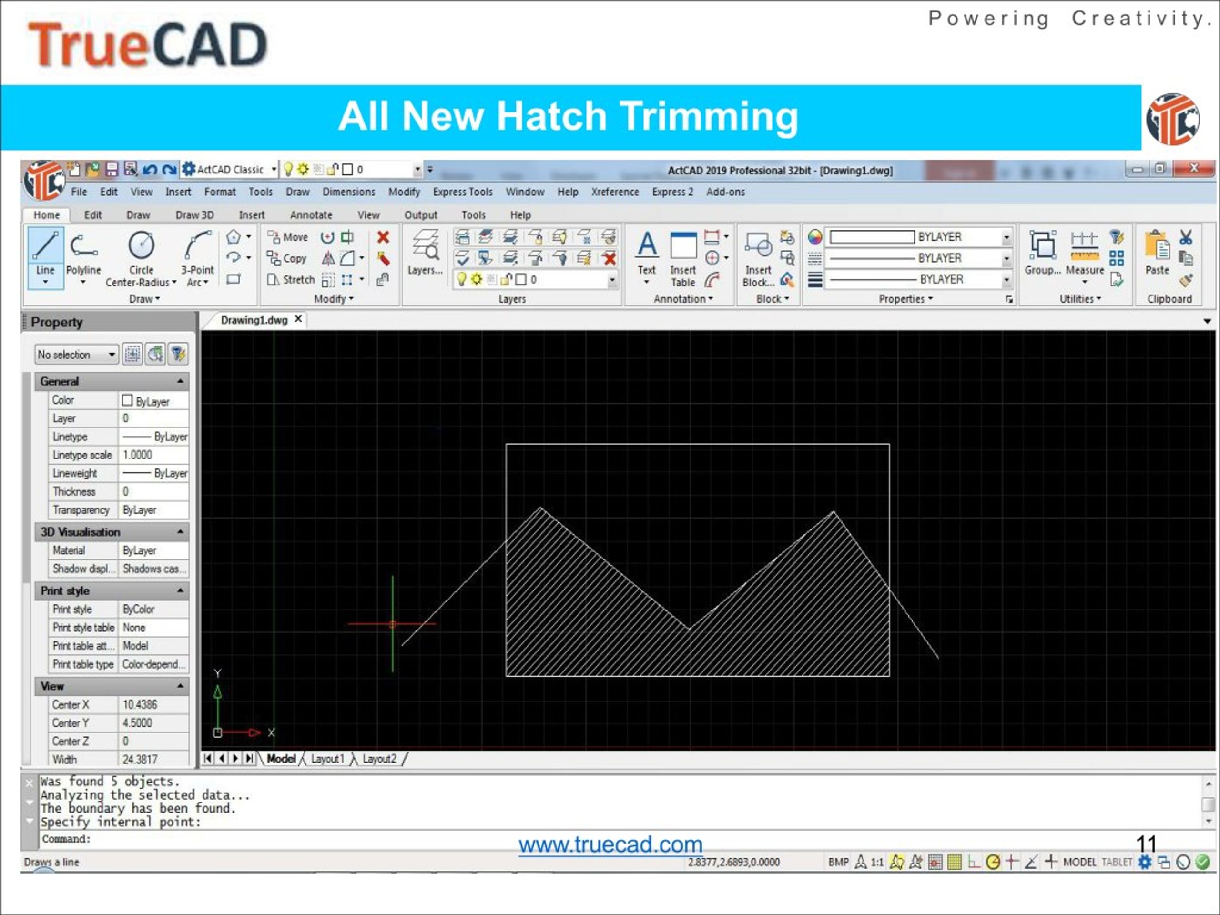Click the Redo arrow in quick toolbar

pos(170,169)
